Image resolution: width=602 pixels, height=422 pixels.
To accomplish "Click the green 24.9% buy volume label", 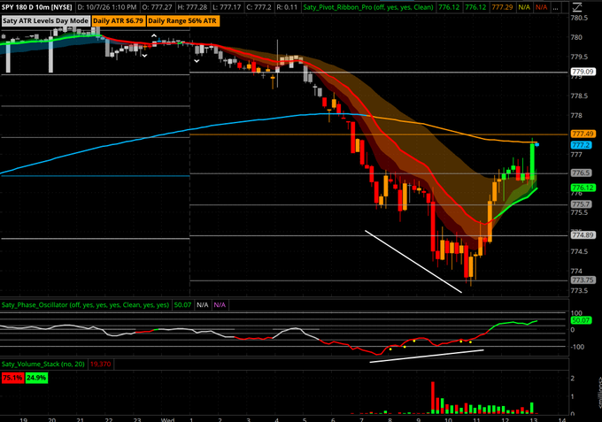I will point(36,378).
